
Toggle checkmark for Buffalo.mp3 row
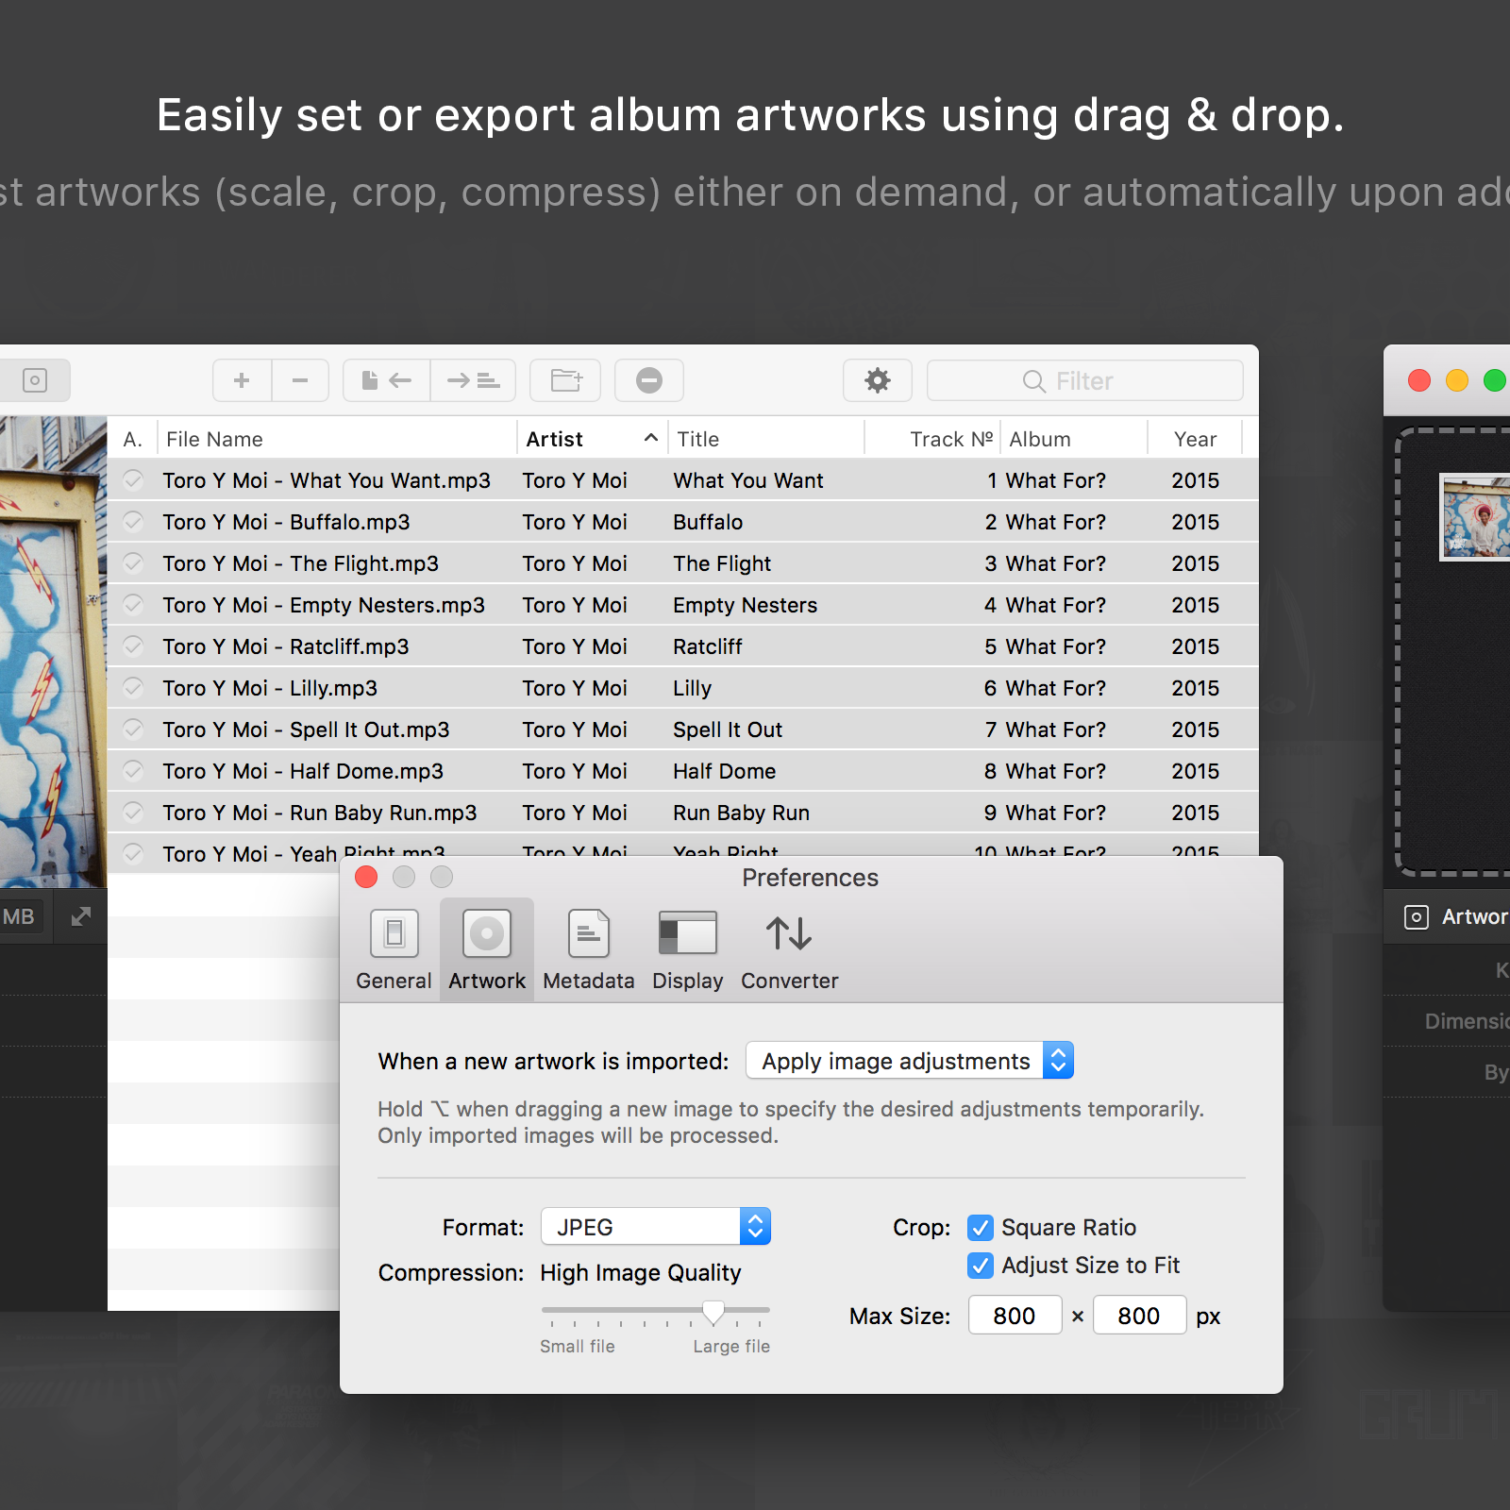click(134, 521)
